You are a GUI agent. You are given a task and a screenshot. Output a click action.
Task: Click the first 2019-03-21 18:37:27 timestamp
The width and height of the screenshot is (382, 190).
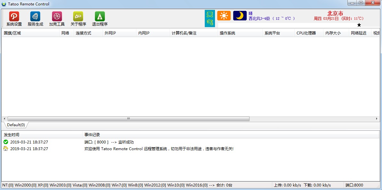pyautogui.click(x=29, y=142)
